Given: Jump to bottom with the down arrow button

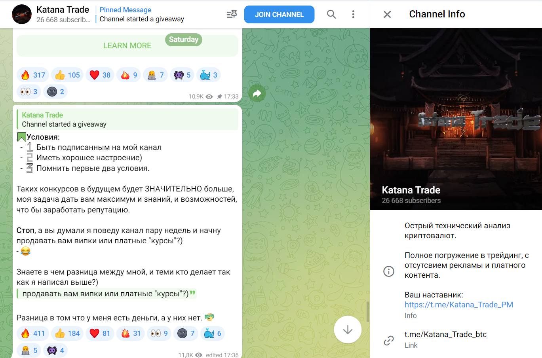Looking at the screenshot, I should pyautogui.click(x=348, y=330).
